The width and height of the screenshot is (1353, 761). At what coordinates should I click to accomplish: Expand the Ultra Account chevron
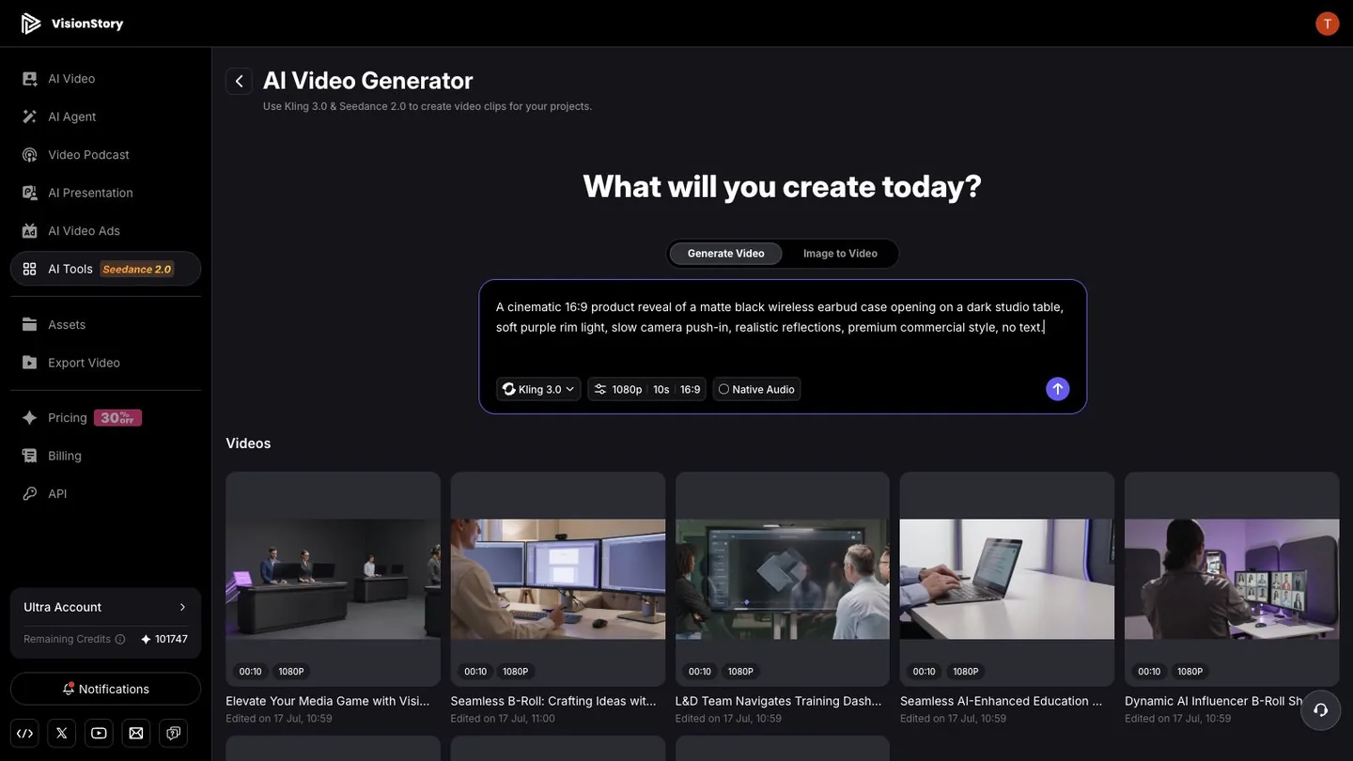pyautogui.click(x=182, y=608)
